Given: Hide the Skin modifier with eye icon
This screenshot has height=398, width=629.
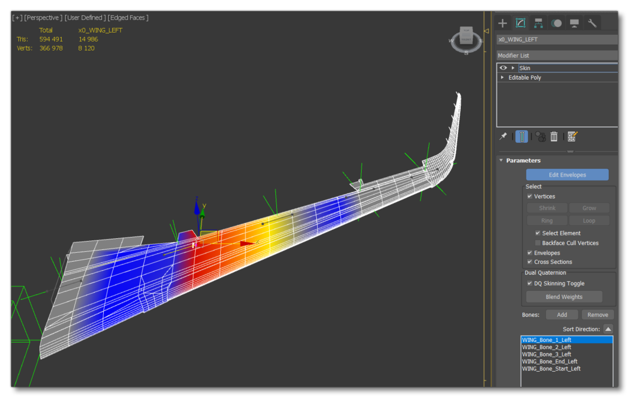Looking at the screenshot, I should click(x=503, y=68).
